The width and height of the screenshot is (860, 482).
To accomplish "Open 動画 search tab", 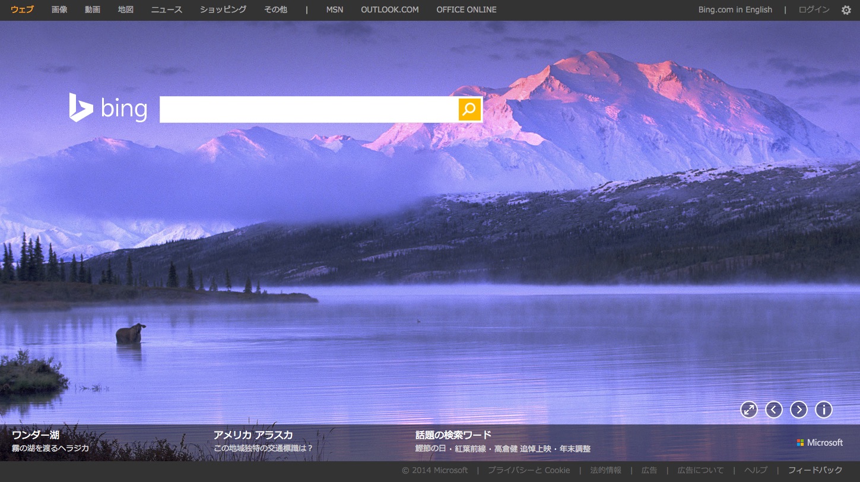I will (93, 9).
